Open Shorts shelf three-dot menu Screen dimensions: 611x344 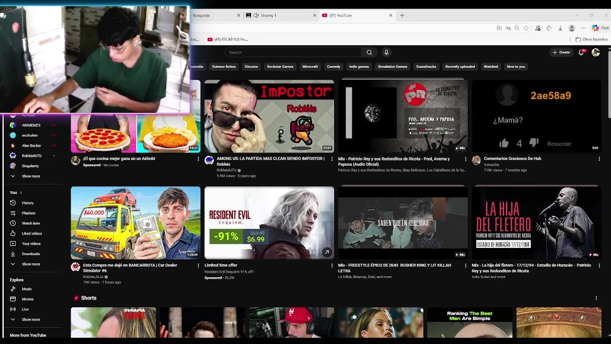point(596,298)
